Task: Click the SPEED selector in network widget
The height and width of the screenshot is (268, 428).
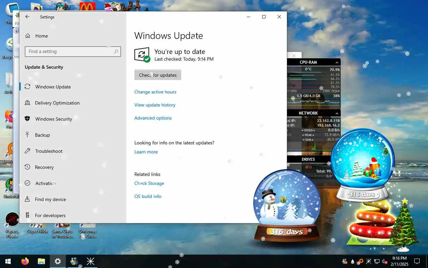Action: coord(308,130)
